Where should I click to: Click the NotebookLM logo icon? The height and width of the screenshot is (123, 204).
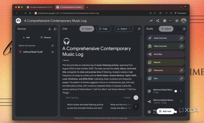point(18,21)
